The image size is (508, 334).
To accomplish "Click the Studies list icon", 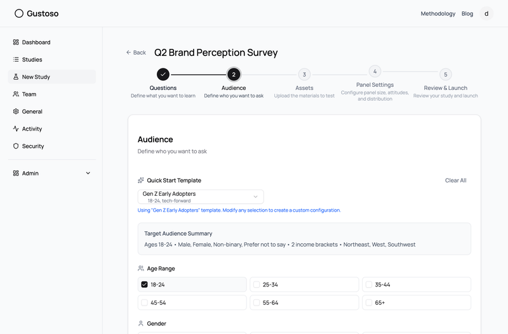I will pyautogui.click(x=16, y=60).
